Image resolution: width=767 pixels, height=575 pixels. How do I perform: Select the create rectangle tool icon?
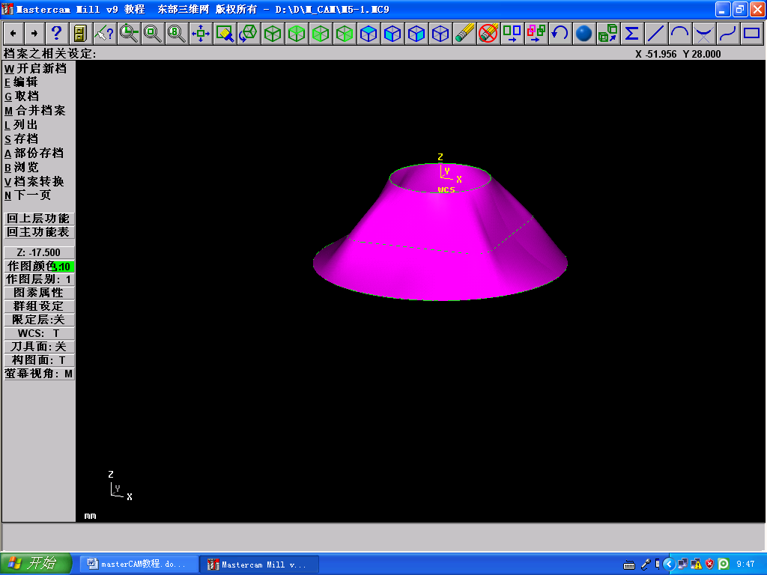pyautogui.click(x=751, y=33)
